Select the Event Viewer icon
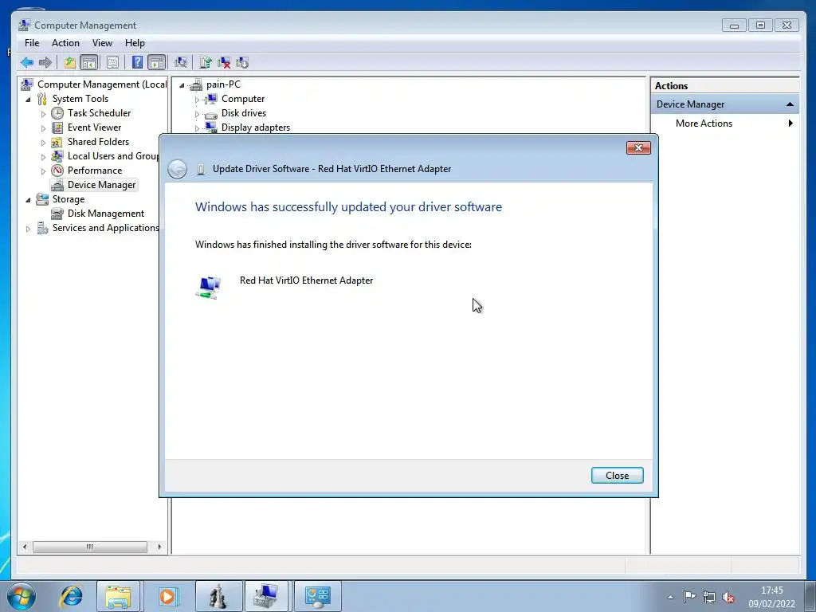Image resolution: width=816 pixels, height=612 pixels. (x=57, y=127)
